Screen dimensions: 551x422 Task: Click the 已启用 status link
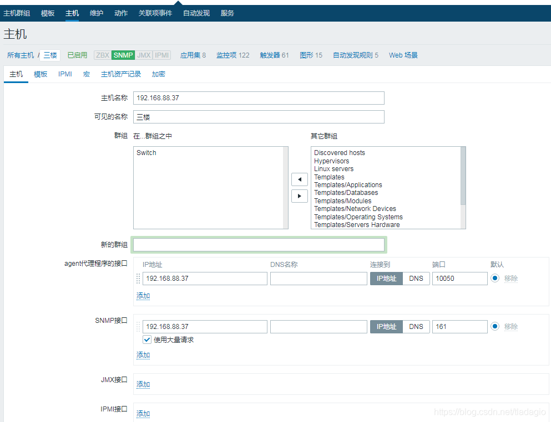77,55
